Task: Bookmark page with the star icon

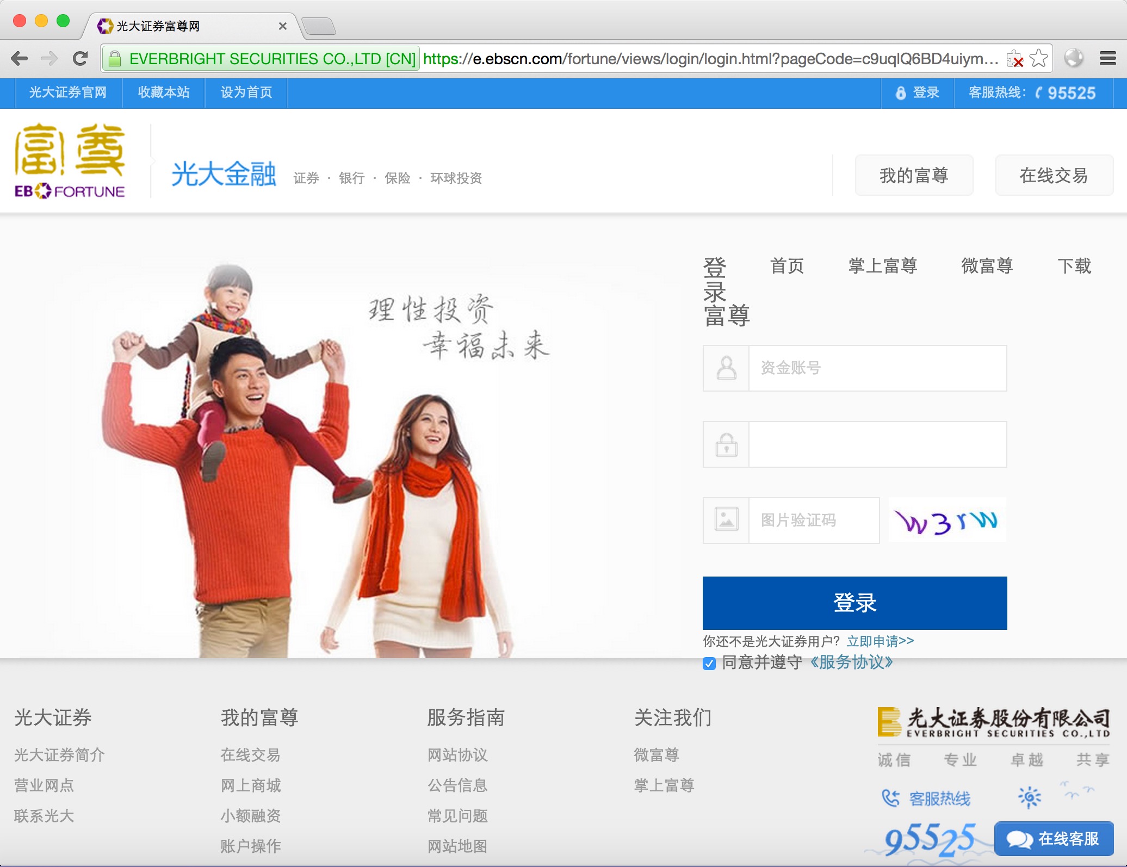Action: point(1039,58)
